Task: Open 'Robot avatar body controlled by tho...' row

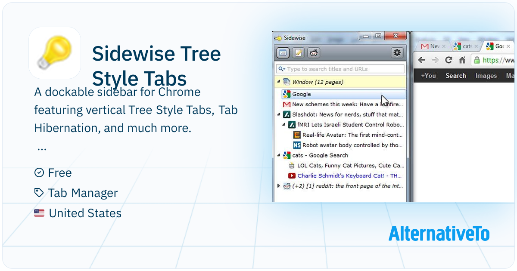Action: (349, 145)
